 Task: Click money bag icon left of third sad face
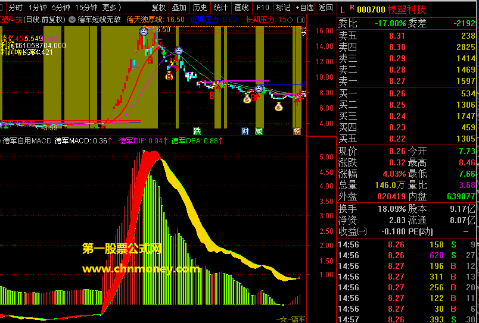point(247,99)
